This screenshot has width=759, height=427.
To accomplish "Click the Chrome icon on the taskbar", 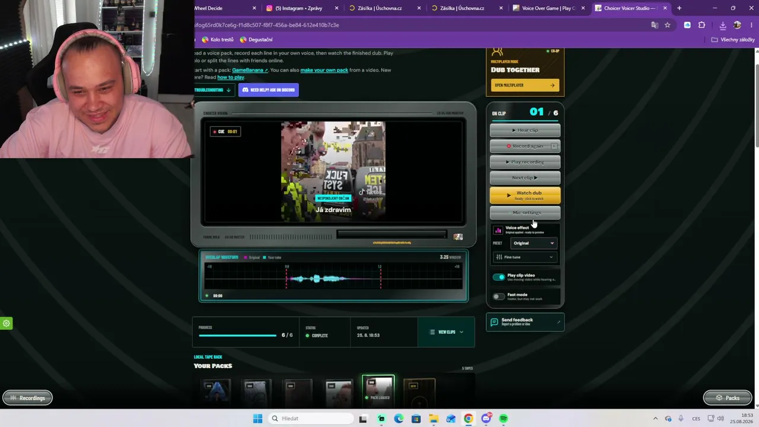I will 468,419.
